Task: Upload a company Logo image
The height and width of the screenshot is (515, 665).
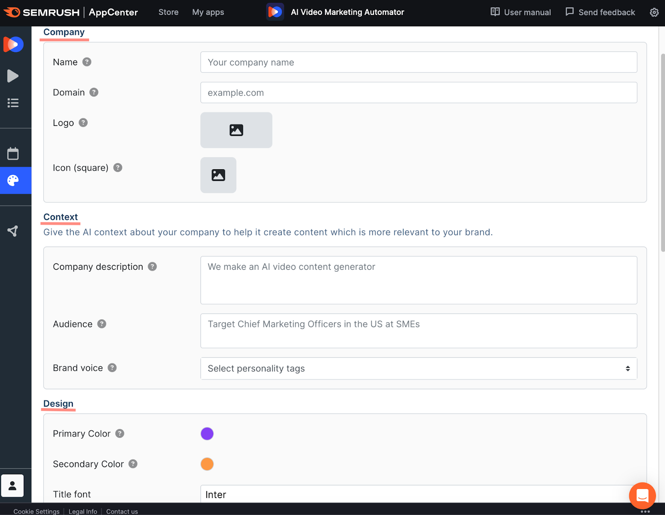Action: pos(236,130)
